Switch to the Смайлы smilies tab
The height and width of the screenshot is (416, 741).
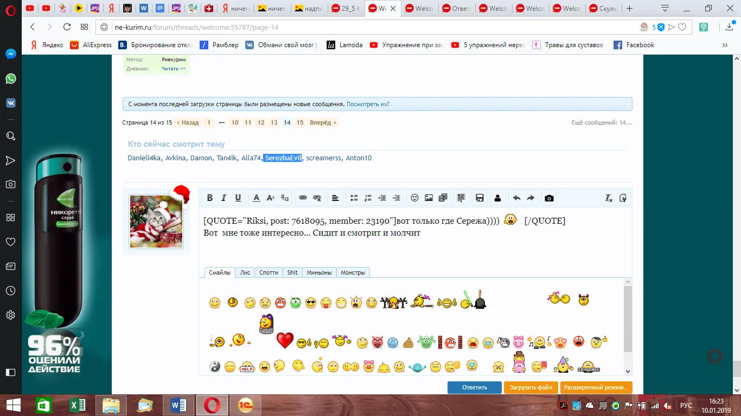220,272
